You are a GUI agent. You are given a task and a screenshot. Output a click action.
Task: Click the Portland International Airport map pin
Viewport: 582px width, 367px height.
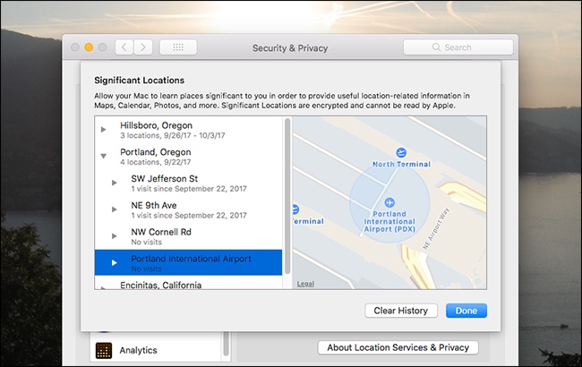coord(389,202)
